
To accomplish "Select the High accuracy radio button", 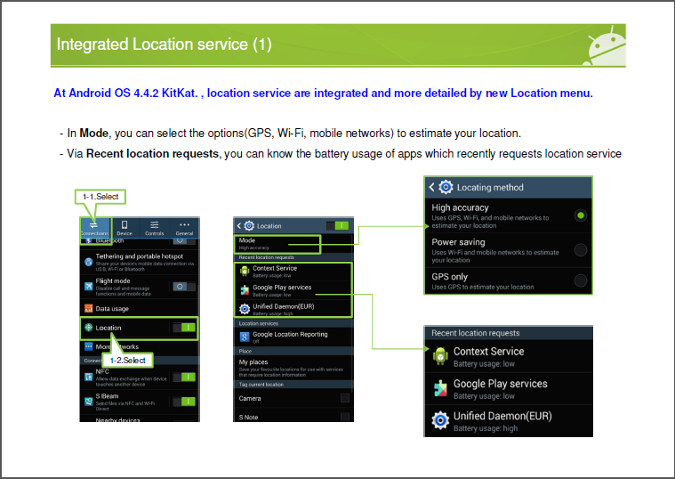I will point(581,215).
